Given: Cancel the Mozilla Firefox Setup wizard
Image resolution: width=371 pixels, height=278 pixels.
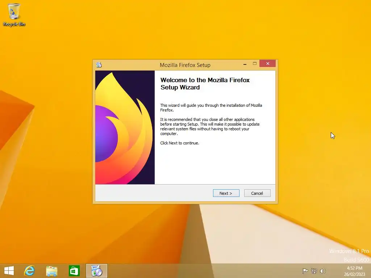Looking at the screenshot, I should pos(257,193).
